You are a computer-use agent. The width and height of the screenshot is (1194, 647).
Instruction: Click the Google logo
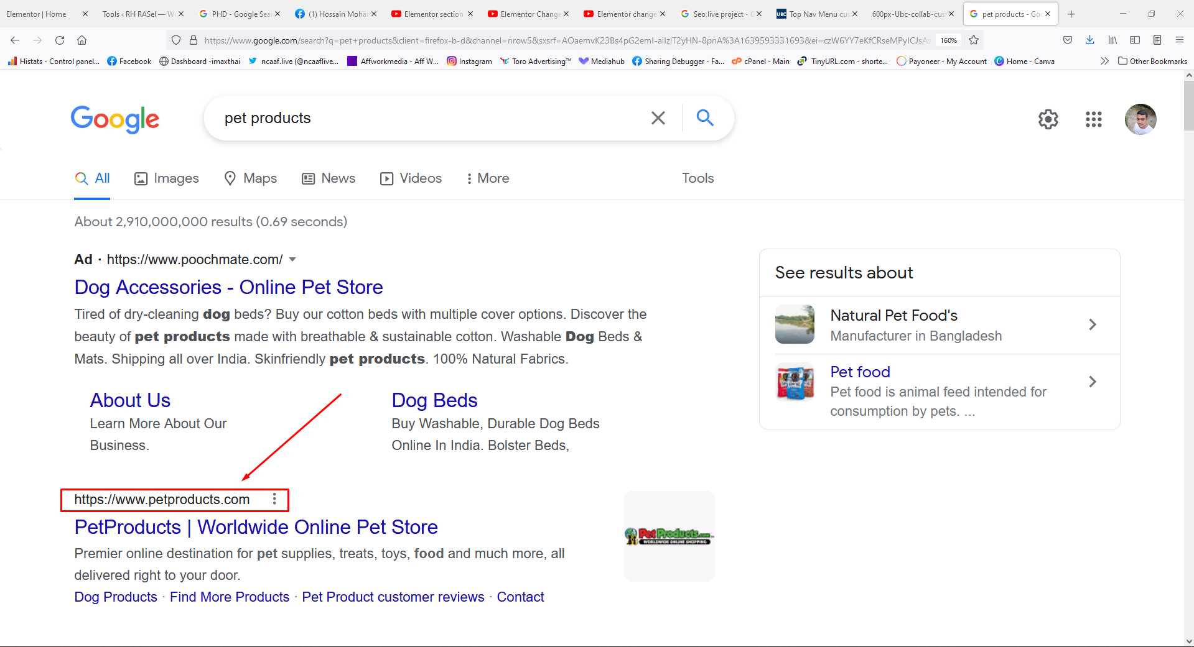115,119
